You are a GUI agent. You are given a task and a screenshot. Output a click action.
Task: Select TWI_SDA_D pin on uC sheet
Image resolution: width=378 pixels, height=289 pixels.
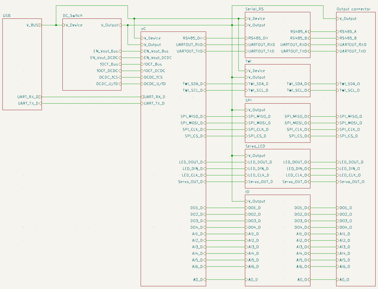point(194,84)
